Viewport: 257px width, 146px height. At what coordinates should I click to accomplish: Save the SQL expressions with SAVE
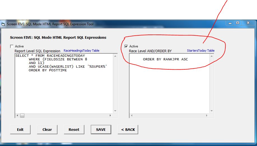coord(101,130)
